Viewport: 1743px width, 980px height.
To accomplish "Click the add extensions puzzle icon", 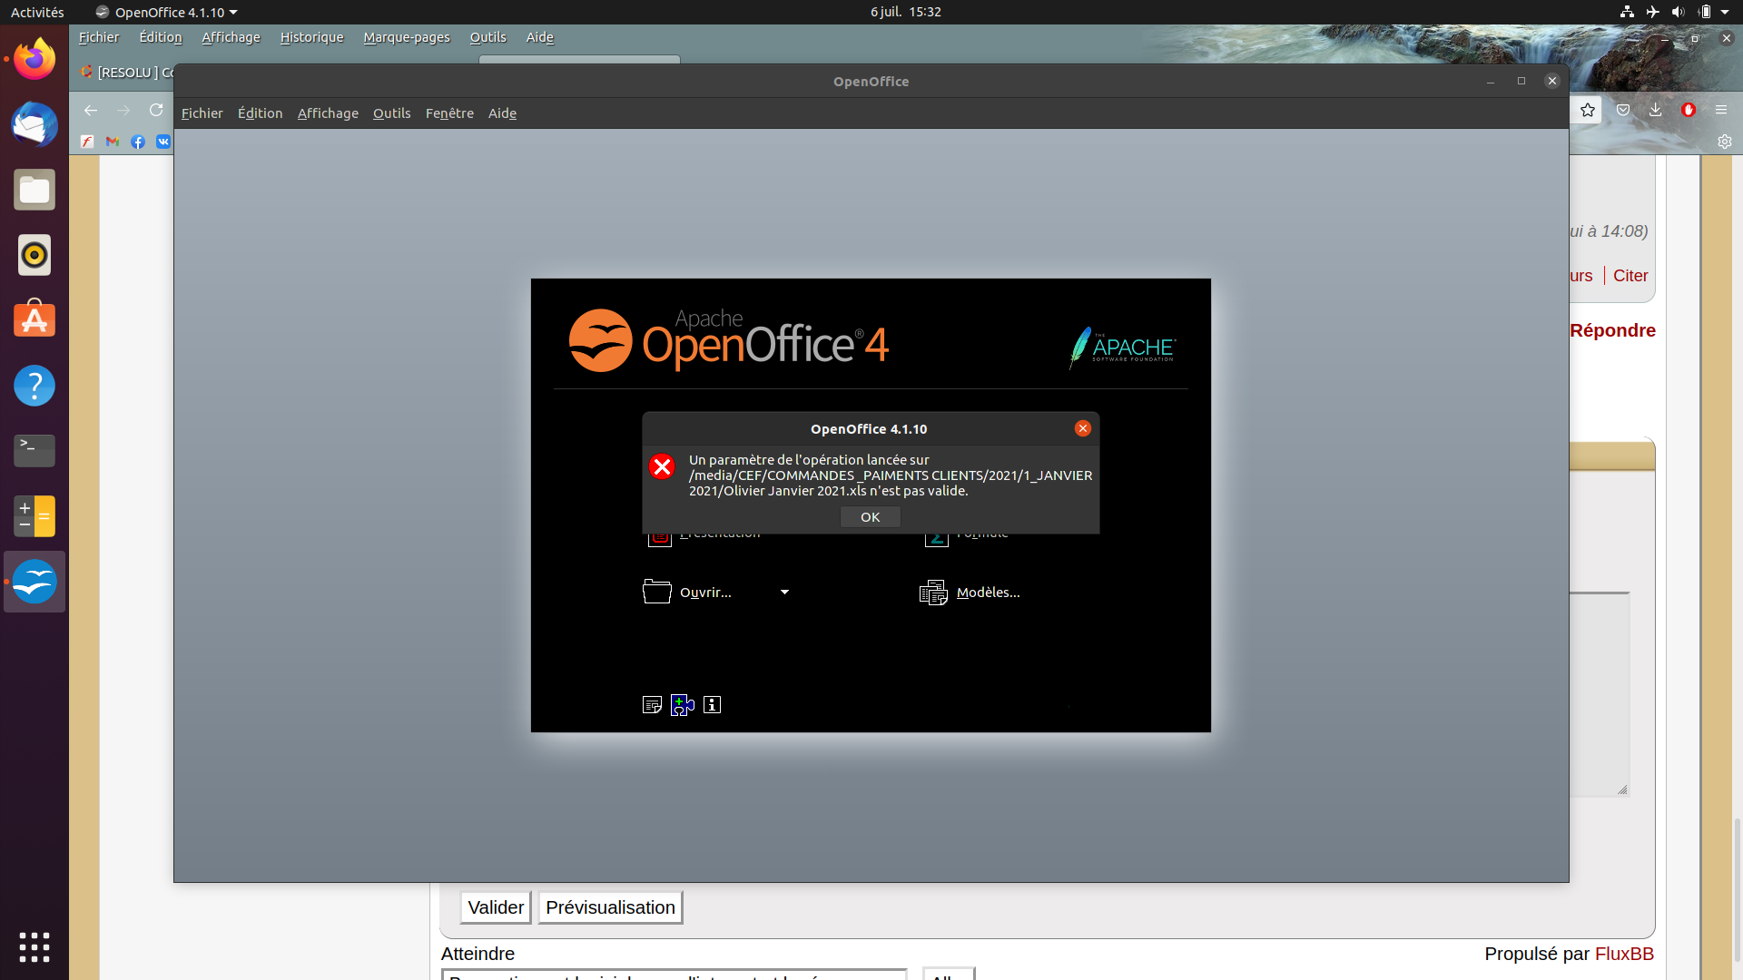I will (x=682, y=705).
